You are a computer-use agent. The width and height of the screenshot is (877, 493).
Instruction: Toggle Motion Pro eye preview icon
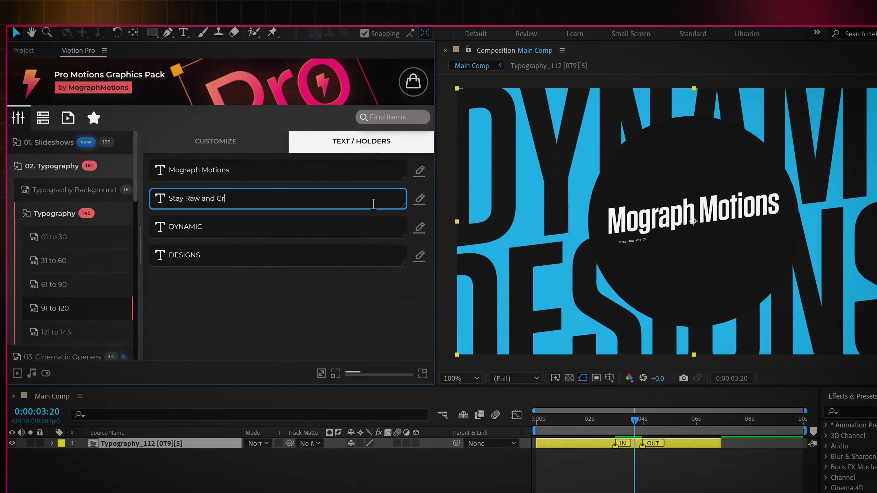[x=46, y=373]
